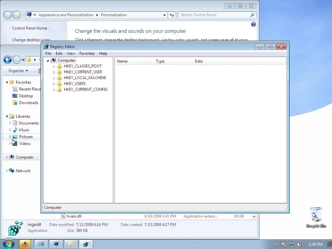Viewport: 332px width, 249px height.
Task: Switch to Explorer folder taskbar button
Action: (71, 244)
